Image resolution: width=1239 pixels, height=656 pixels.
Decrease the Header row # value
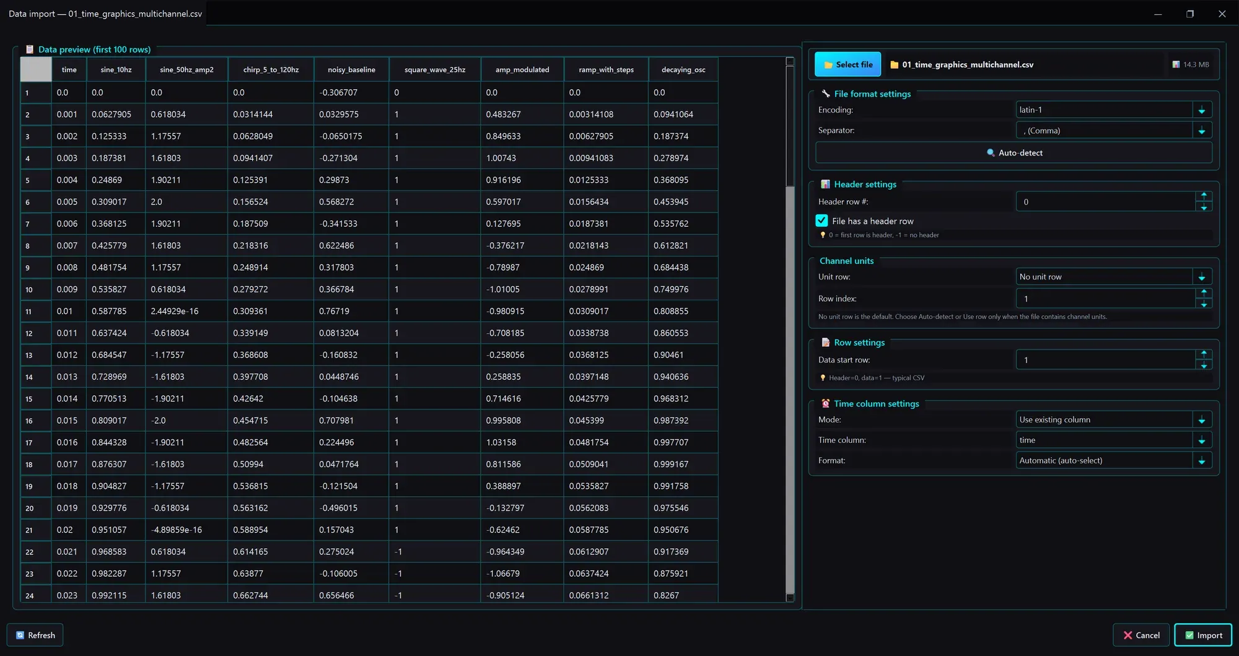tap(1204, 207)
